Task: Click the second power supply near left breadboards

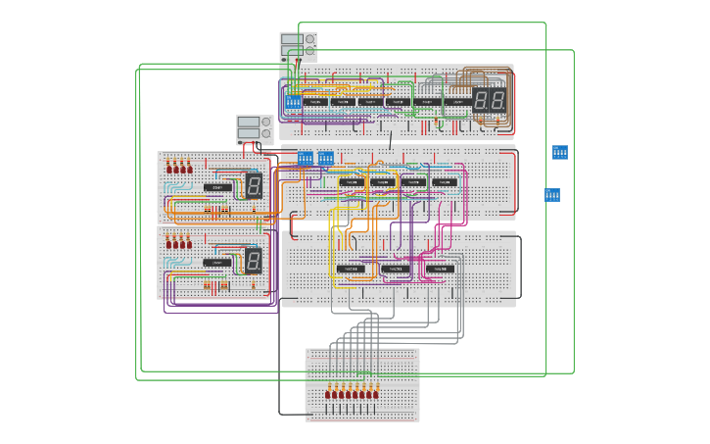Action: pos(254,127)
